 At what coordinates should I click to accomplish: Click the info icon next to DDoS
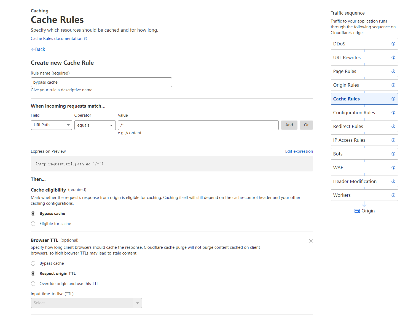click(393, 44)
